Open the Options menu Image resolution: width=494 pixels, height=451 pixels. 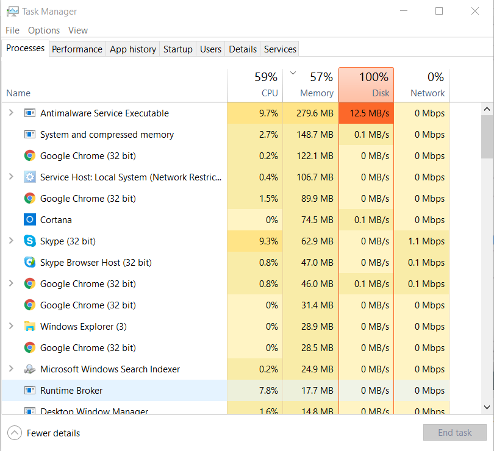[44, 30]
